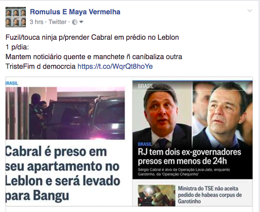This screenshot has width=260, height=212.
Task: Open the Cabral é preso headline
Action: coord(63,174)
